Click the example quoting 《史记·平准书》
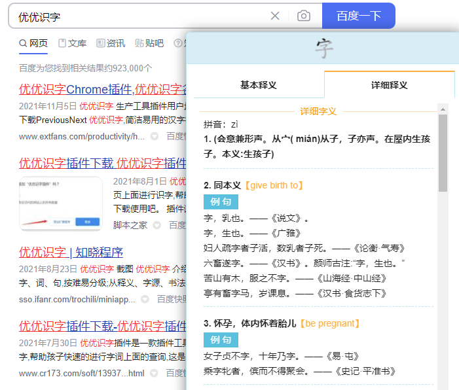 point(299,371)
